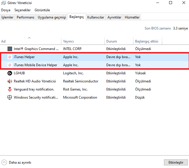Screen dimensions: 189x168
Task: Click the Düşük startup impact cell
Action: pos(140,97)
